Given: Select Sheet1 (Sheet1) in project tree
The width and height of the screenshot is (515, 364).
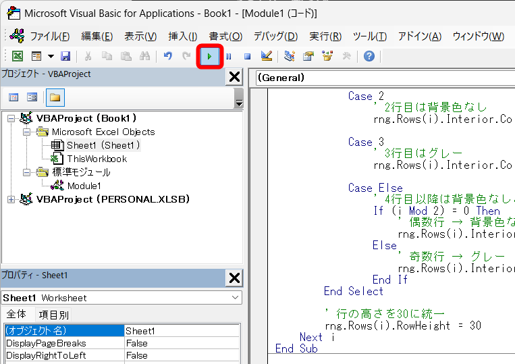Looking at the screenshot, I should pyautogui.click(x=103, y=145).
